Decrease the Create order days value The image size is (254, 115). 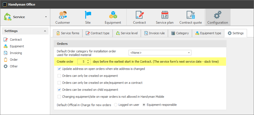tap(88, 62)
